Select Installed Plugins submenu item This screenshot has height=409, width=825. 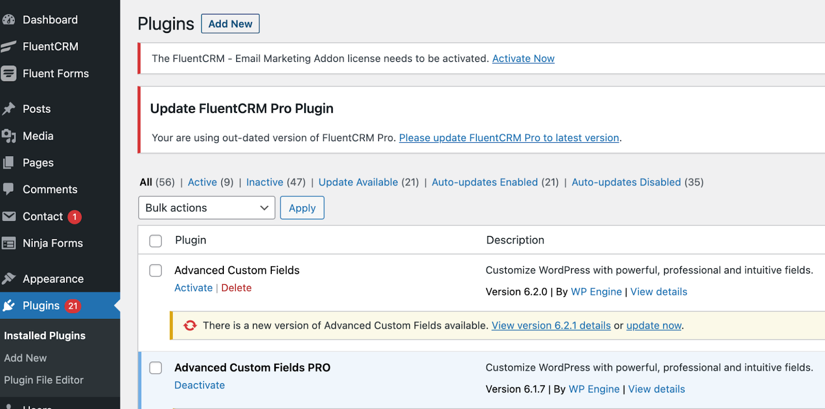45,336
